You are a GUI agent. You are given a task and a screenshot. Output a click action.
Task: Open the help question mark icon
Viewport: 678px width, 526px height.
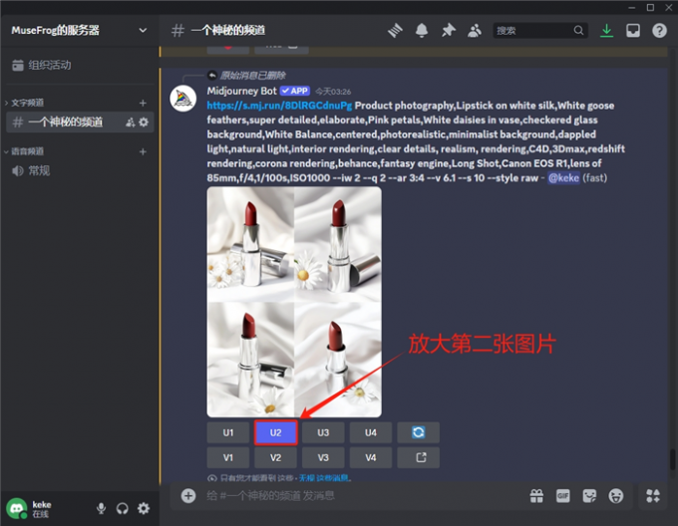(659, 30)
